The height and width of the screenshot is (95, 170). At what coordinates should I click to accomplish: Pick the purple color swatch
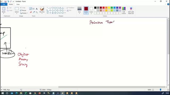point(120,8)
